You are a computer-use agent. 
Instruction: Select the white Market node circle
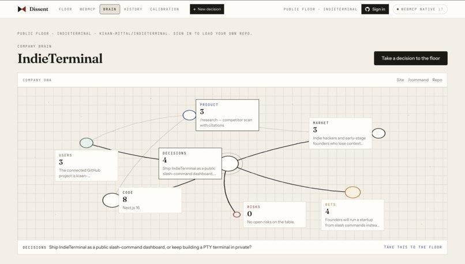coord(378,133)
